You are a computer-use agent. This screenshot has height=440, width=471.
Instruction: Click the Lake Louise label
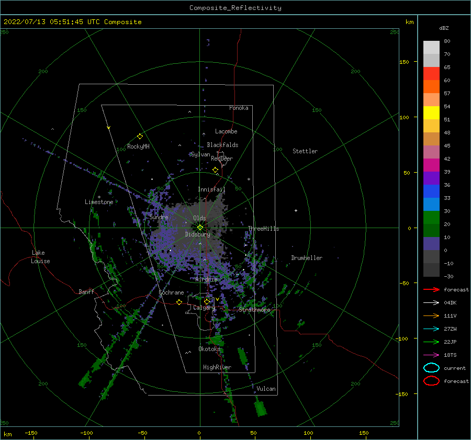click(40, 257)
